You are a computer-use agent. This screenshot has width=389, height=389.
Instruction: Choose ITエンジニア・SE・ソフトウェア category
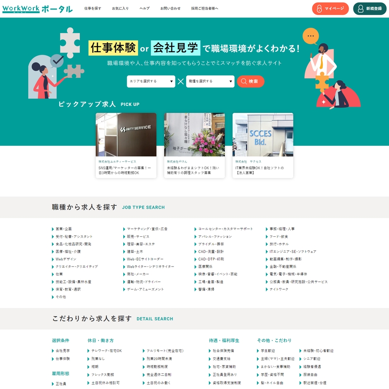[293, 252]
